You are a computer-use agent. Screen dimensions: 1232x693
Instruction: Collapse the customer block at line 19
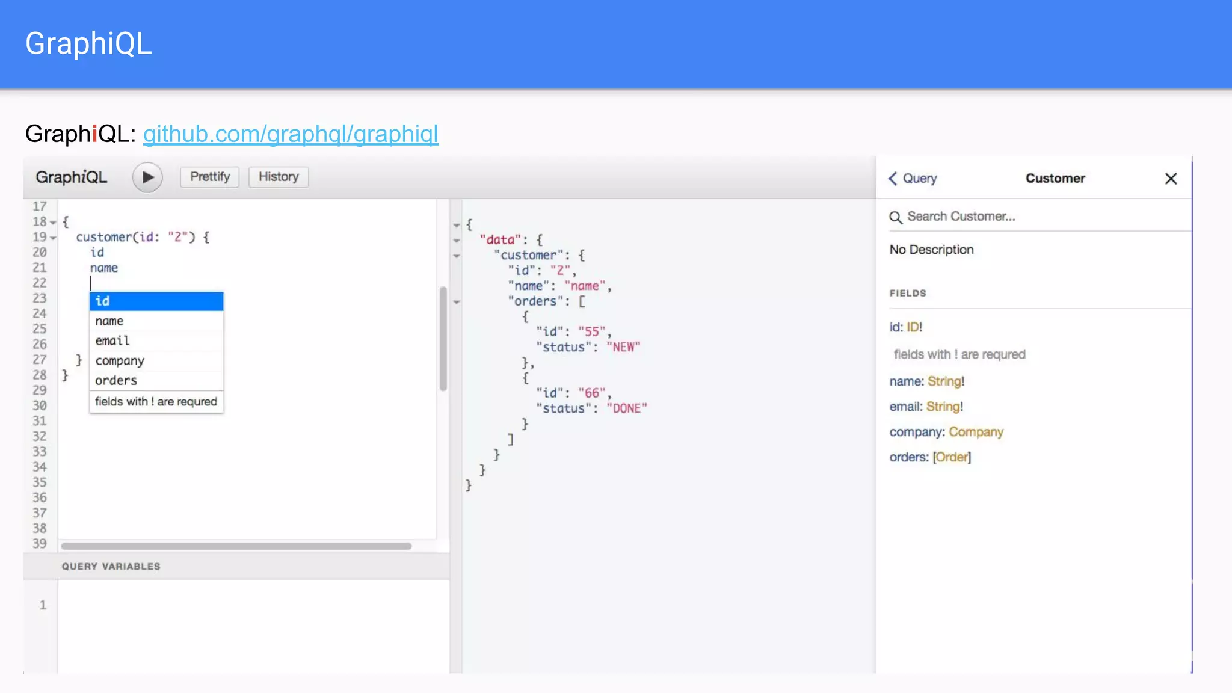pos(54,238)
